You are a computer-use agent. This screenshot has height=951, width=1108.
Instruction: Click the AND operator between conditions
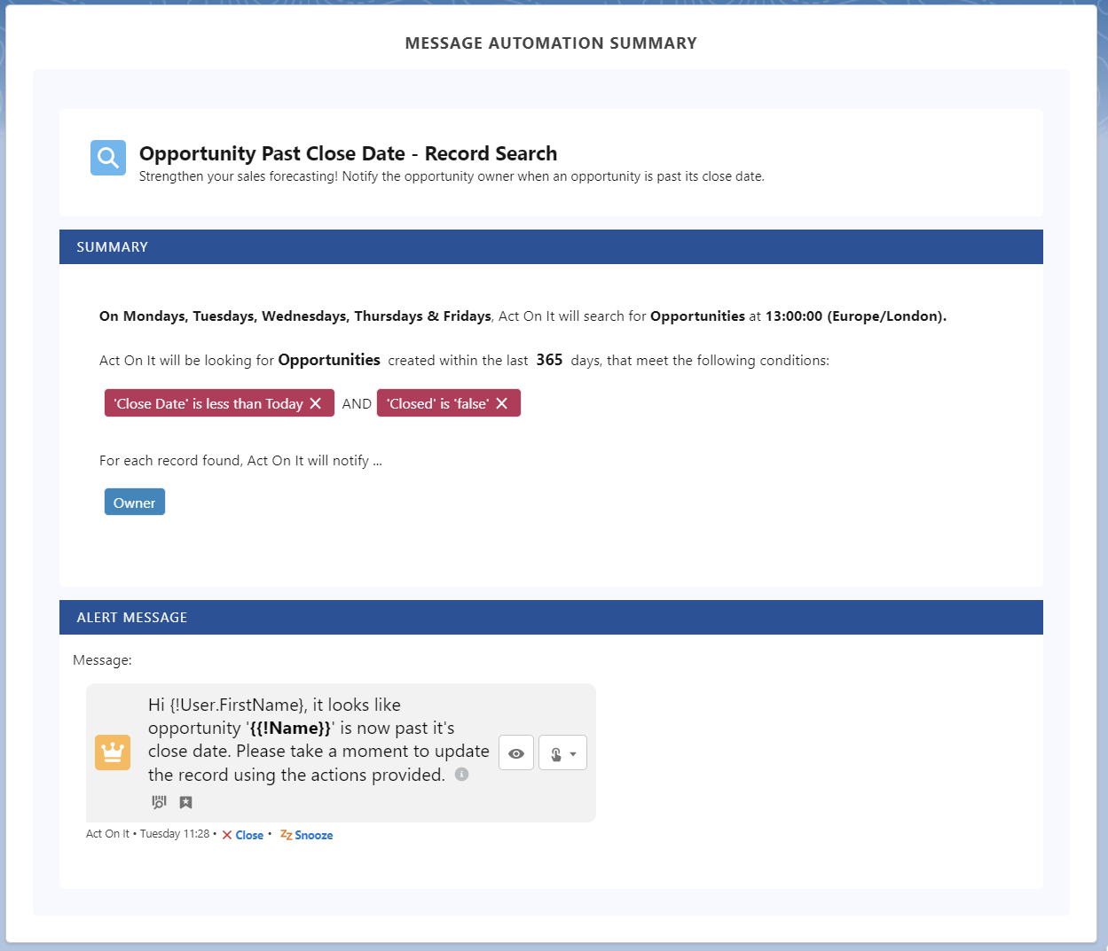click(357, 403)
